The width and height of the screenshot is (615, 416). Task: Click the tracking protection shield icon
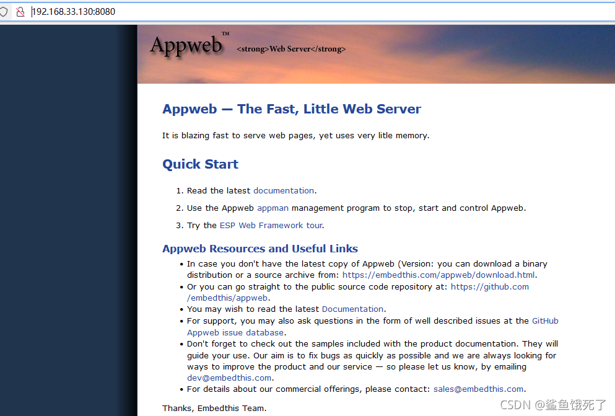tap(4, 12)
